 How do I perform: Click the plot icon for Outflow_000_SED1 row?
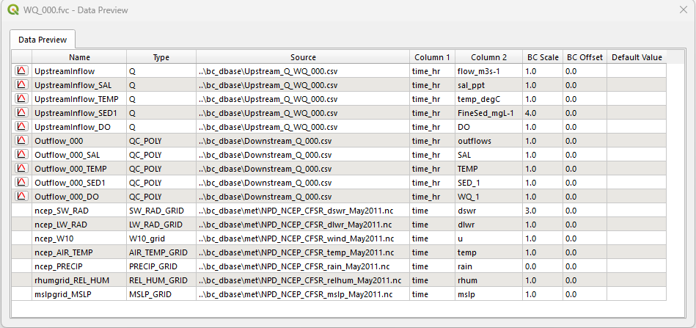[x=21, y=183]
